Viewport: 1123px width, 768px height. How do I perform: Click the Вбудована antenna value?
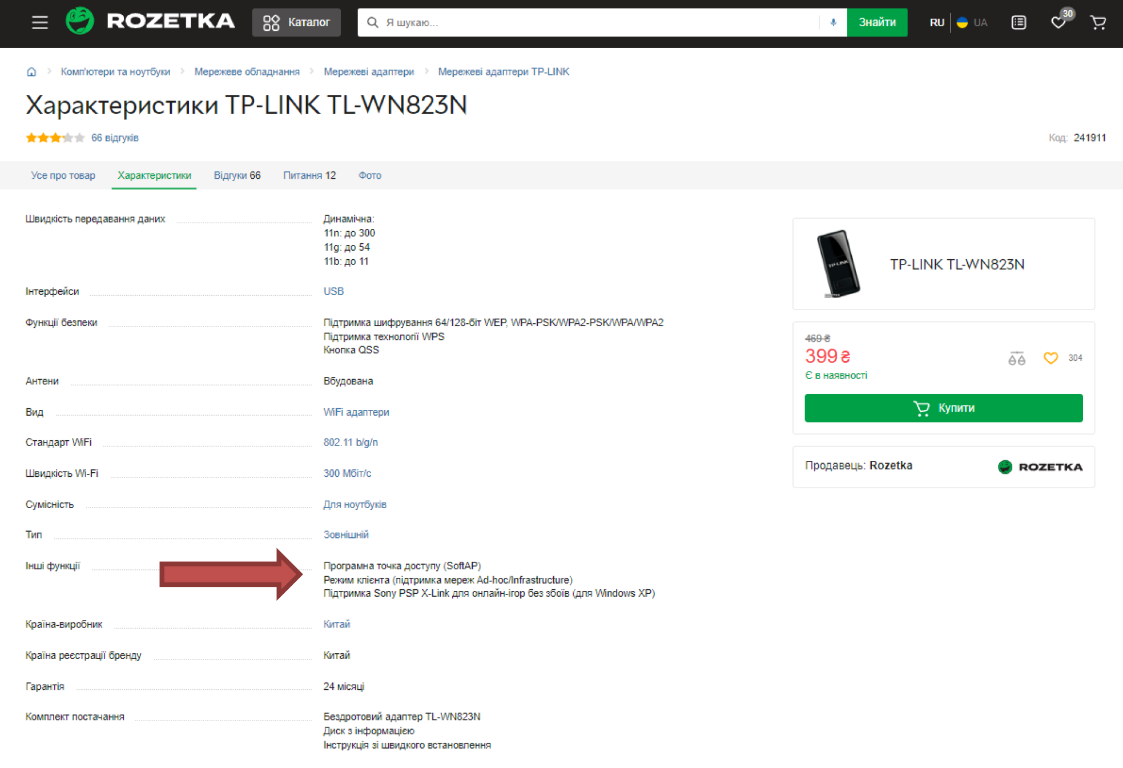[x=348, y=381]
